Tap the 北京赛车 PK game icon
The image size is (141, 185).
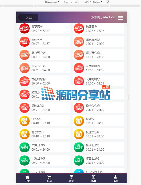tap(25, 28)
